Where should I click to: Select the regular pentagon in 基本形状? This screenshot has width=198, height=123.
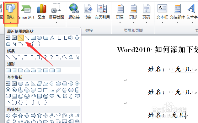pos(58,84)
